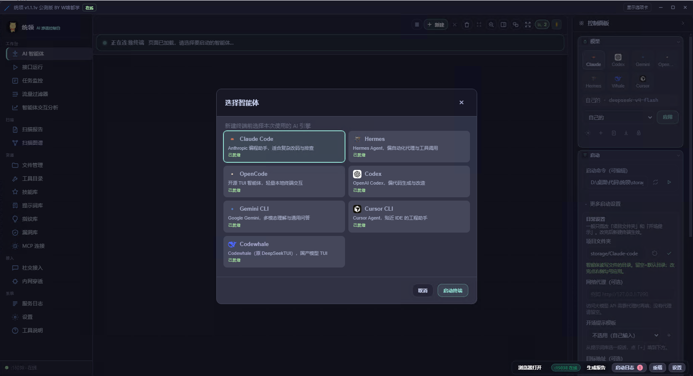Select the Codex engine card
The height and width of the screenshot is (376, 693).
[x=409, y=181]
